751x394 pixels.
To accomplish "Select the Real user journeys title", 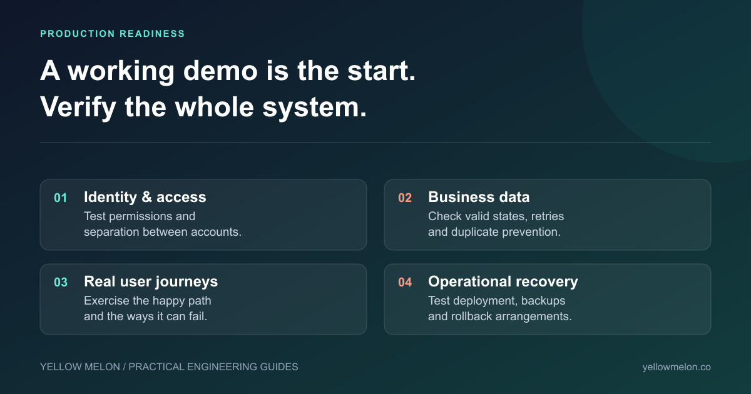I will tap(151, 281).
